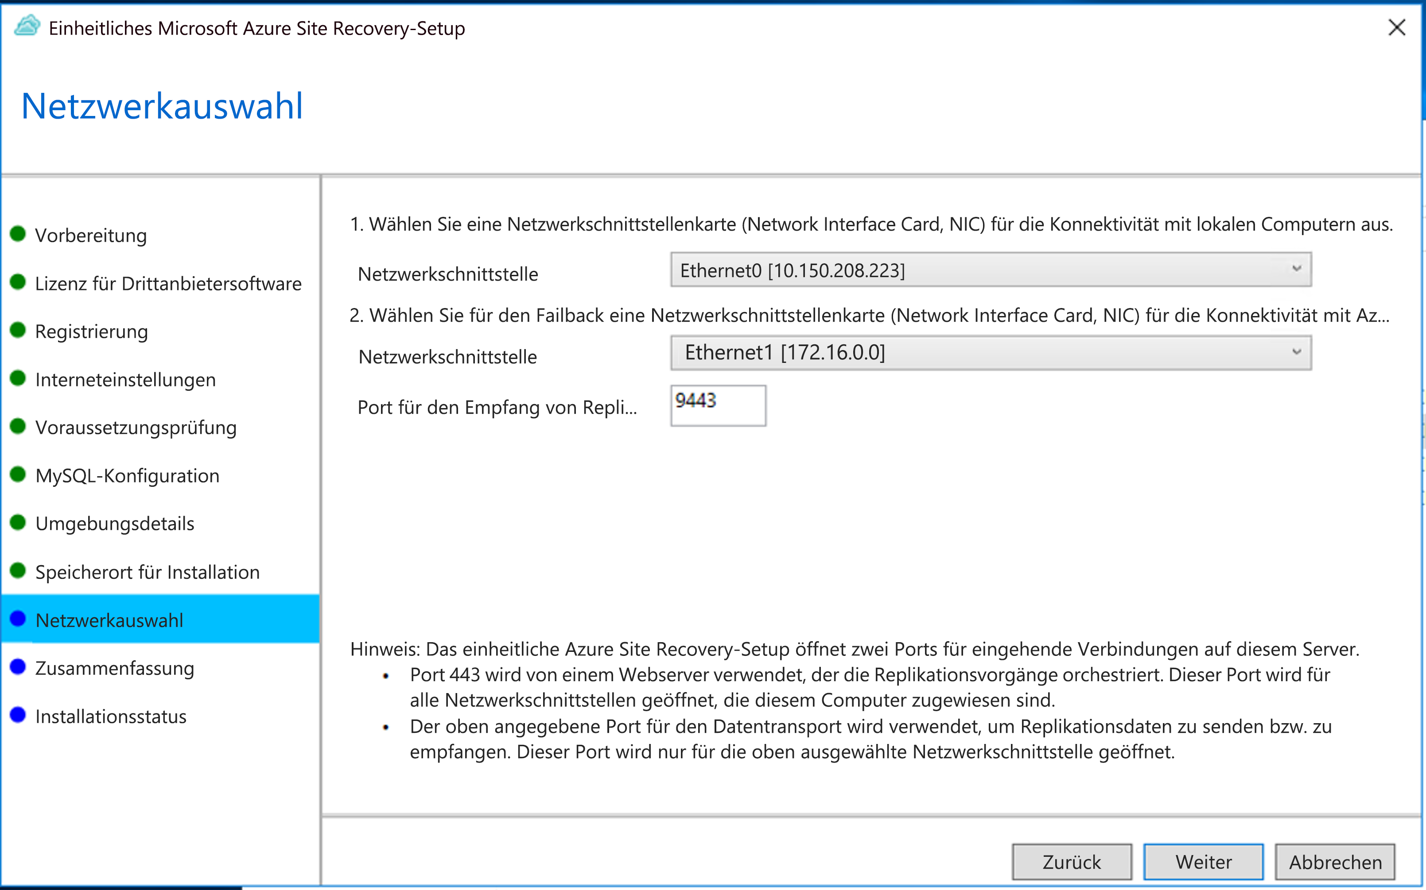Select Speicherort für Installation step
The width and height of the screenshot is (1426, 890).
(147, 572)
